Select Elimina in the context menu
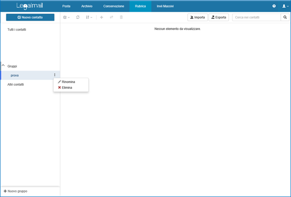The image size is (291, 197). point(67,88)
